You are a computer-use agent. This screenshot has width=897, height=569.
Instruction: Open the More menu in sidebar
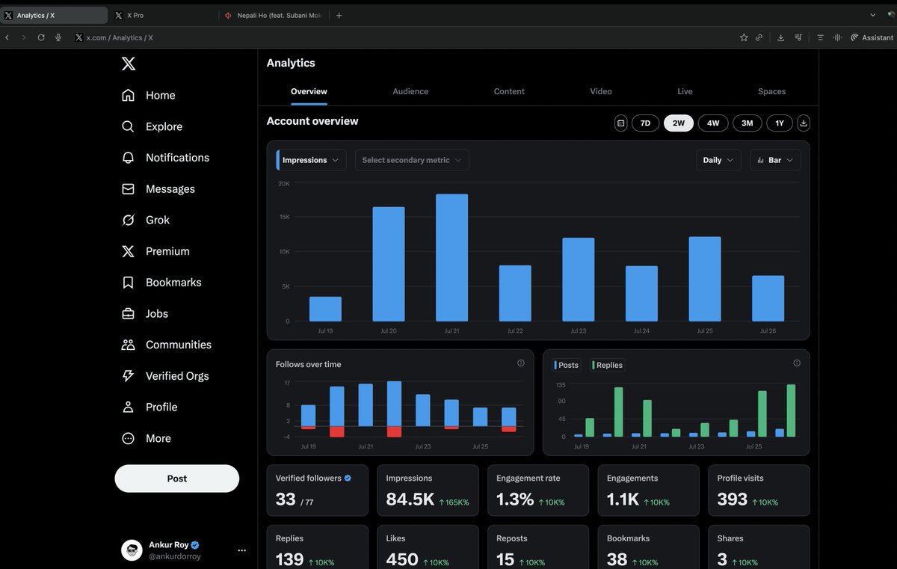[147, 439]
